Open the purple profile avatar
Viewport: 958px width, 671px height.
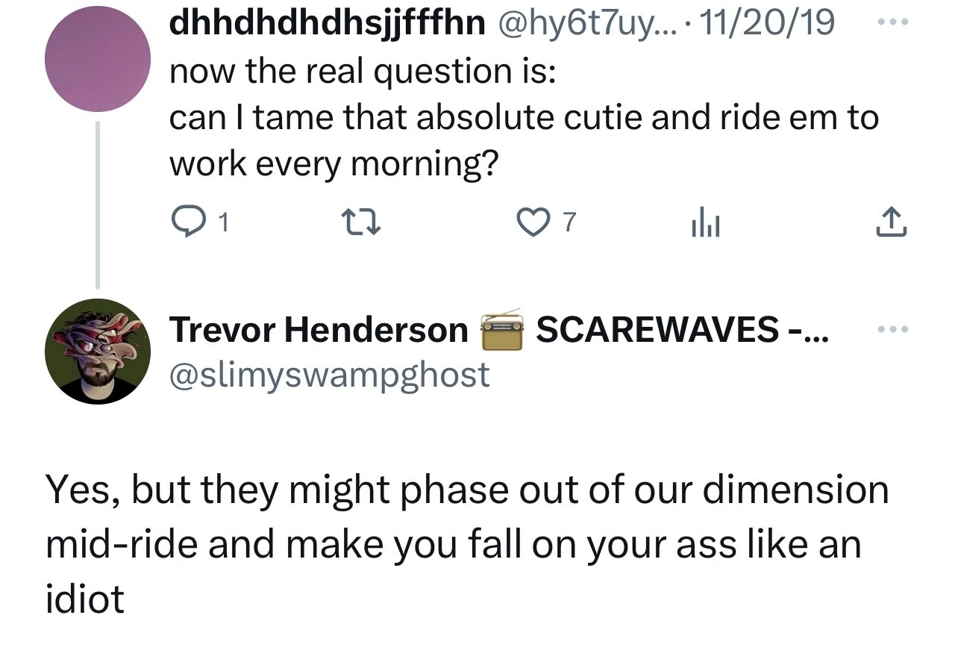(98, 58)
